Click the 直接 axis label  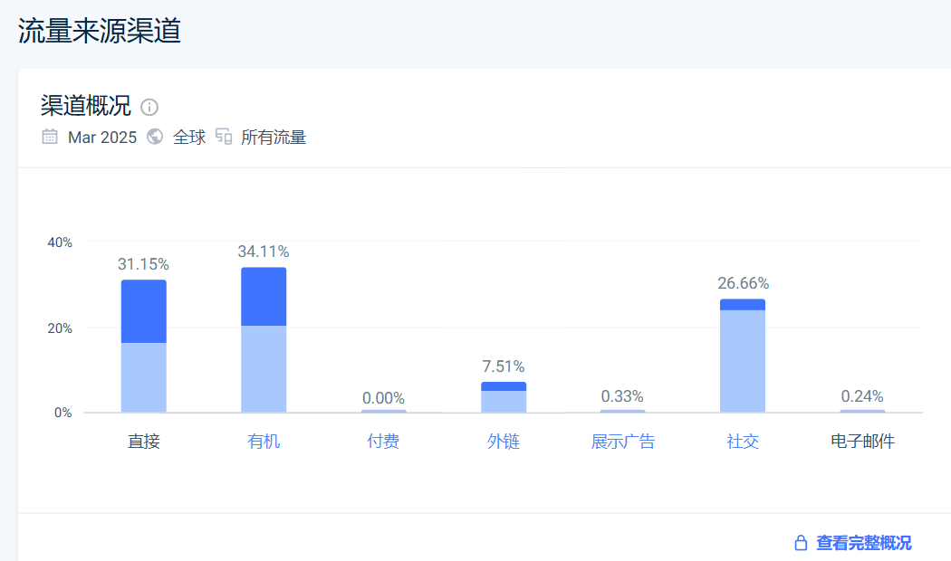(x=144, y=442)
